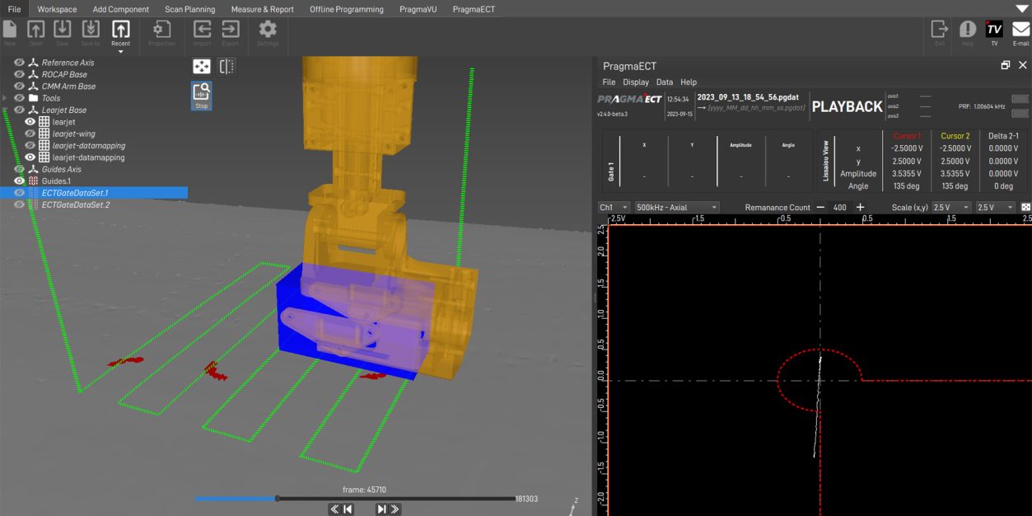This screenshot has width=1032, height=516.
Task: Open the File tab in main ribbon
Action: pos(14,9)
